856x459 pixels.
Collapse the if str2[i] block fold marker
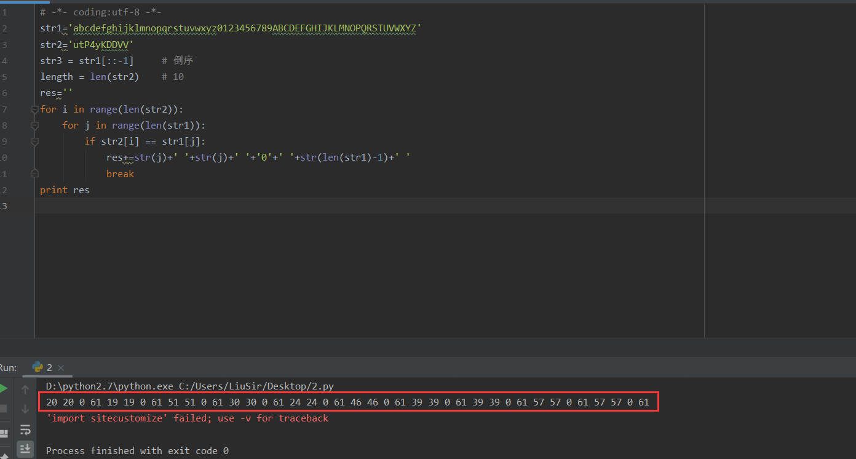coord(35,142)
